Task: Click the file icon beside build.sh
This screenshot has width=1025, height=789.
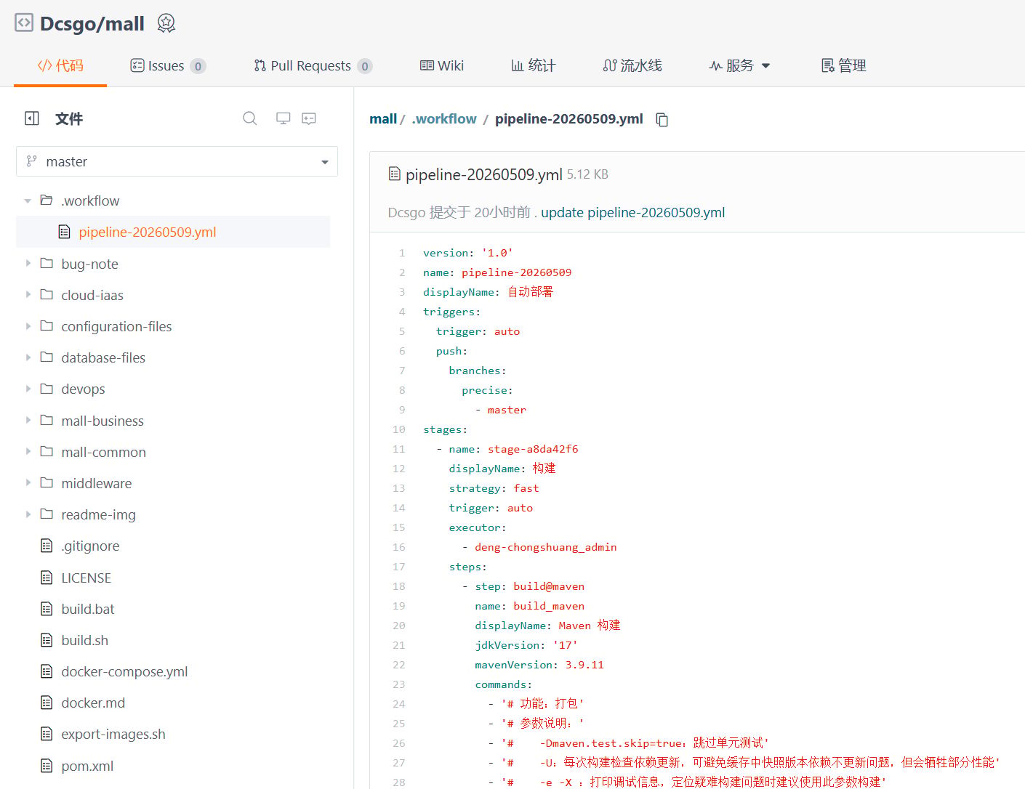Action: click(x=47, y=640)
